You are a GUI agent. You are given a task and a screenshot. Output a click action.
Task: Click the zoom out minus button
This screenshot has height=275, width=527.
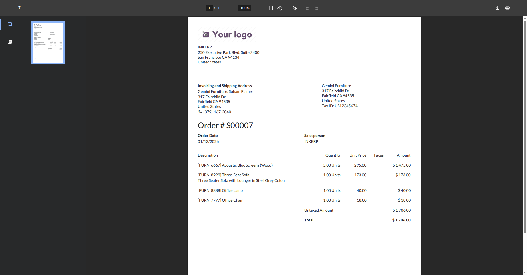click(233, 8)
